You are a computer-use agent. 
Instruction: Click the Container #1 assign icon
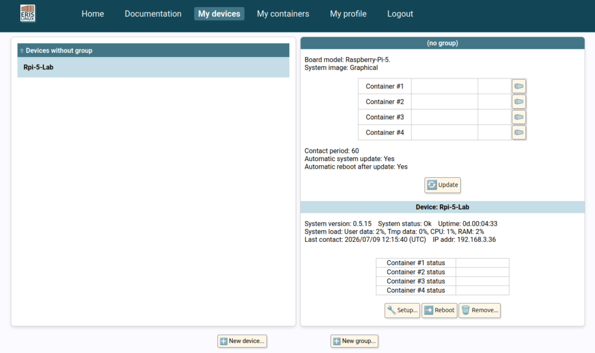pos(518,86)
